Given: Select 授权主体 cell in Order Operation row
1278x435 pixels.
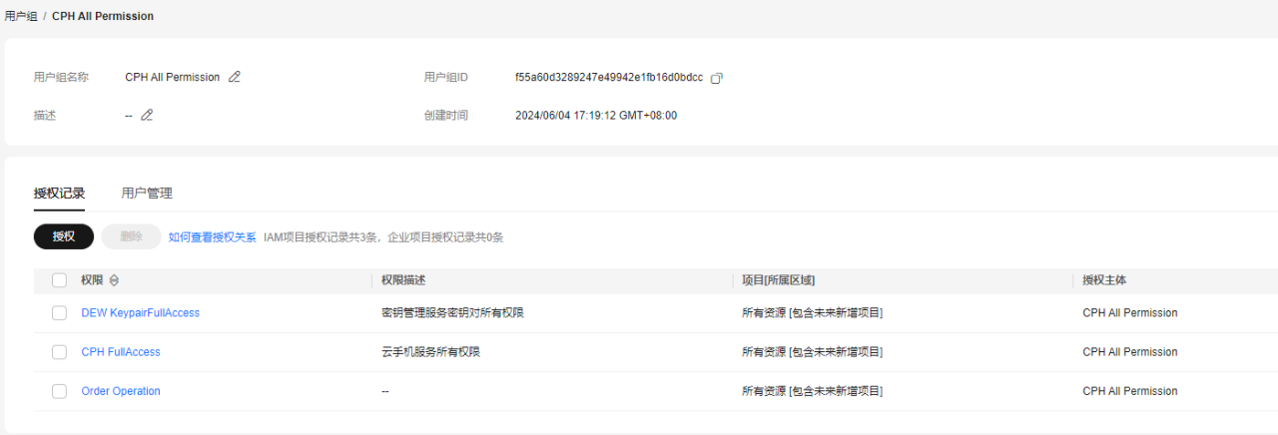Looking at the screenshot, I should coord(1130,391).
